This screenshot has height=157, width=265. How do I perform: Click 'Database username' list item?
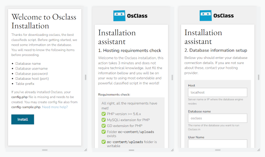(32, 68)
